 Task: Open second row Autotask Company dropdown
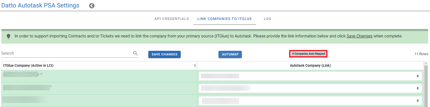pos(310,88)
